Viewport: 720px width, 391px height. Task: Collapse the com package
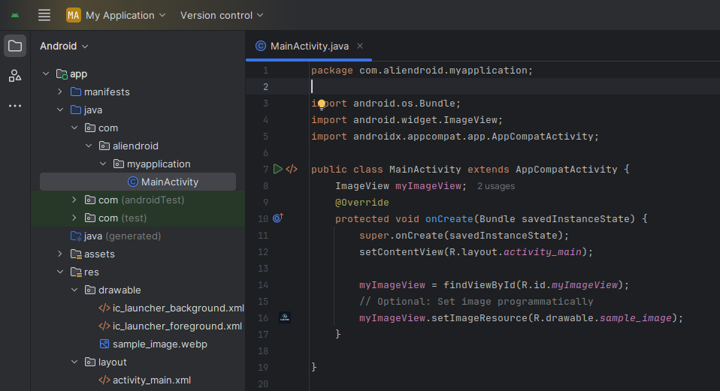74,128
